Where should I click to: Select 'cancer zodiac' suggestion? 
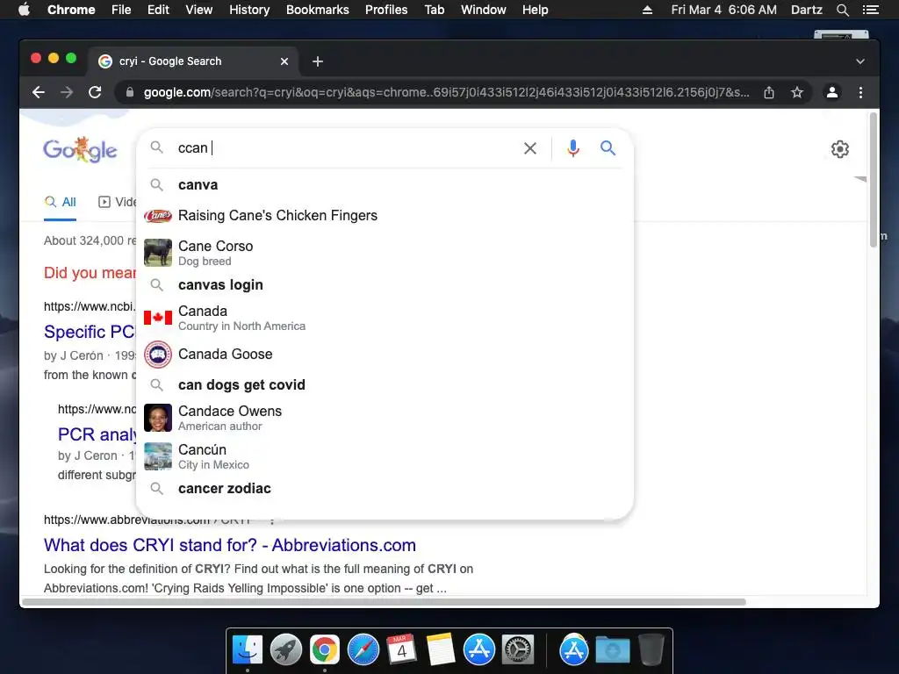point(385,488)
